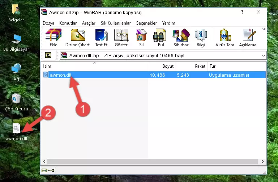
Task: Open the Göster (View) tool
Action: click(x=121, y=38)
